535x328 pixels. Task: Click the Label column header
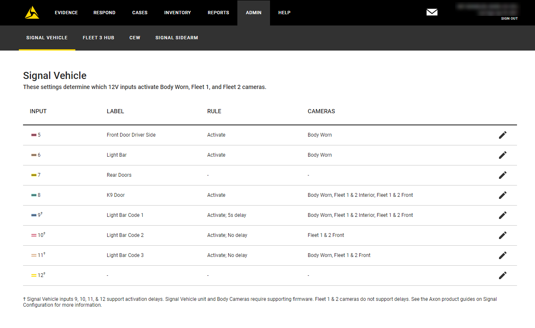point(116,112)
